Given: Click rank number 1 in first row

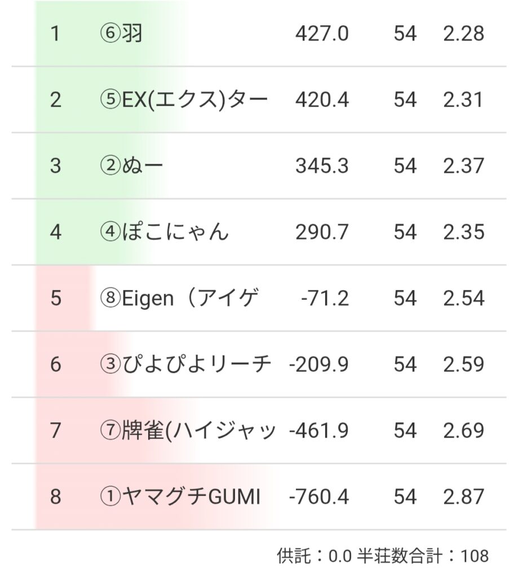Looking at the screenshot, I should click(55, 34).
